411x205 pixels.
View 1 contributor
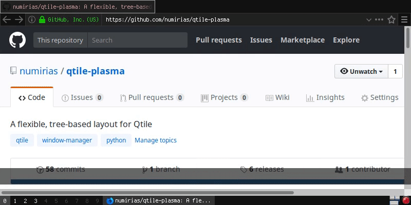coord(363,169)
